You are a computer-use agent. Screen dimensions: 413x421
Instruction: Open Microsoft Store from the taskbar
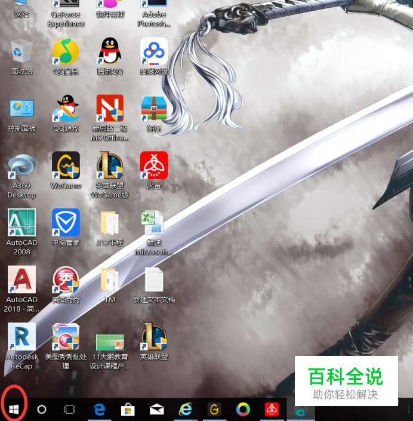pos(128,410)
